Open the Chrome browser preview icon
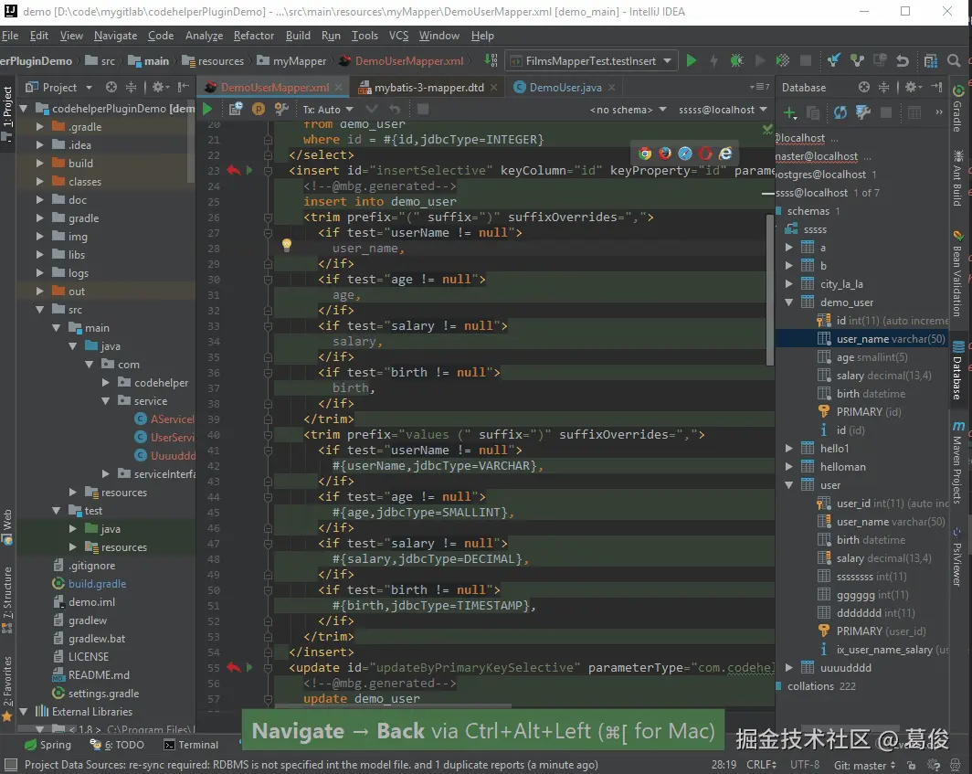 click(645, 154)
